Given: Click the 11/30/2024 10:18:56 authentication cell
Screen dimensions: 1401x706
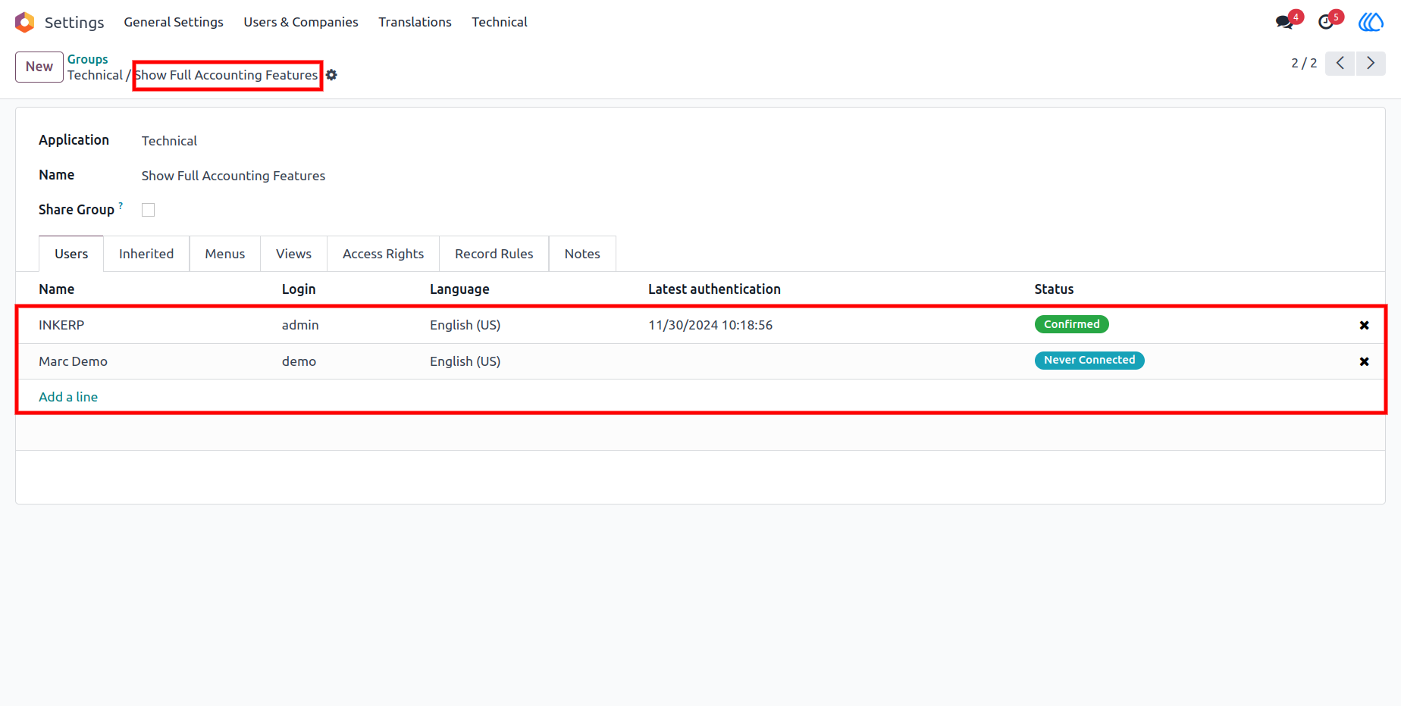Looking at the screenshot, I should [710, 325].
